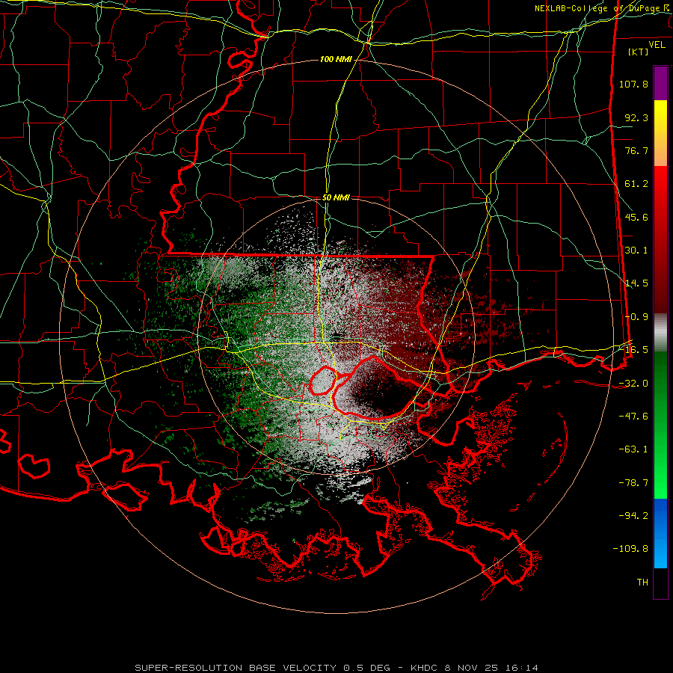Image resolution: width=673 pixels, height=673 pixels.
Task: Click the 16:14 timestamp in caption
Action: coord(521,668)
